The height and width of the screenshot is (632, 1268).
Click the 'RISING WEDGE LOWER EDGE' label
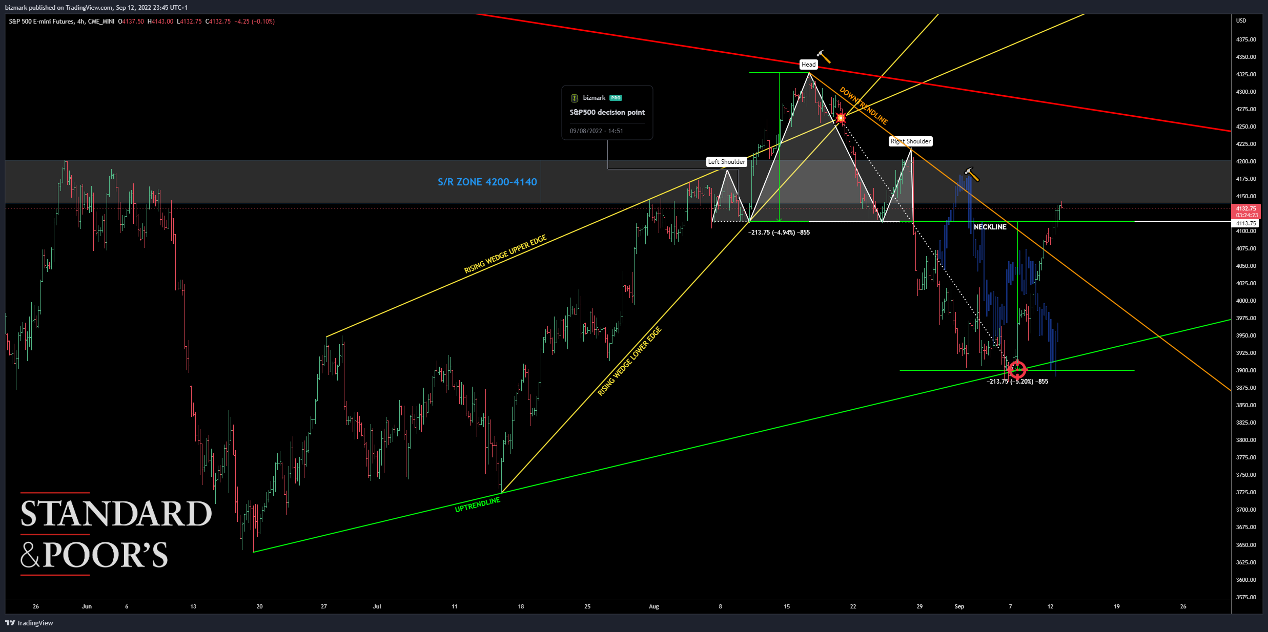click(x=629, y=361)
